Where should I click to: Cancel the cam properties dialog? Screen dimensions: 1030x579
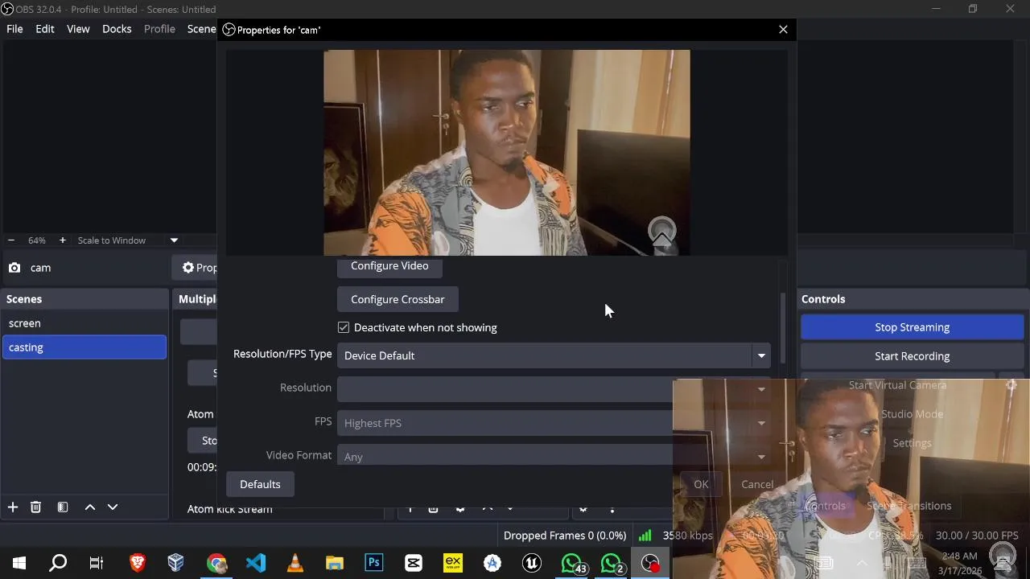(757, 484)
